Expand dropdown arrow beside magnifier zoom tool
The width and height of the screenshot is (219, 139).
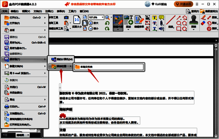point(111,17)
